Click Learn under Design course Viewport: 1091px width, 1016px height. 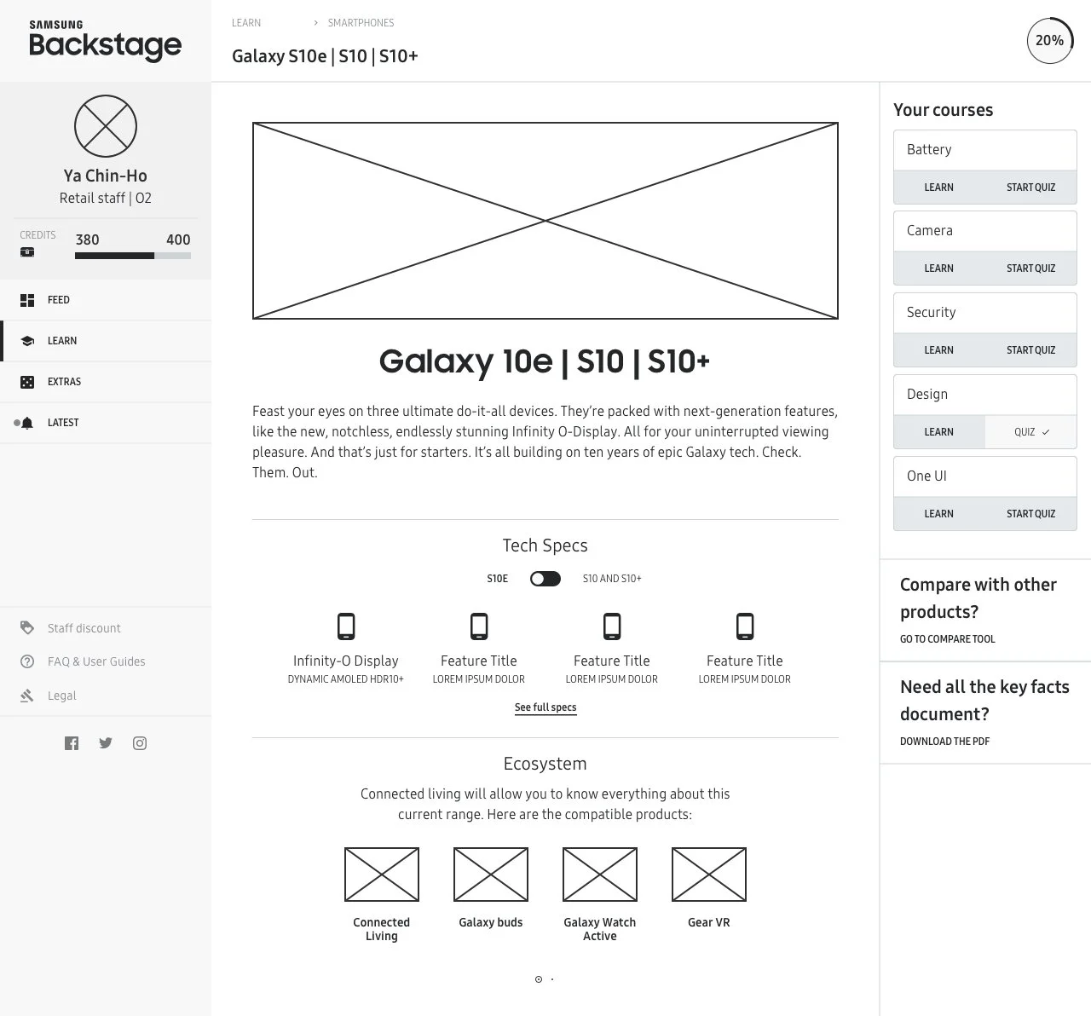pos(939,432)
